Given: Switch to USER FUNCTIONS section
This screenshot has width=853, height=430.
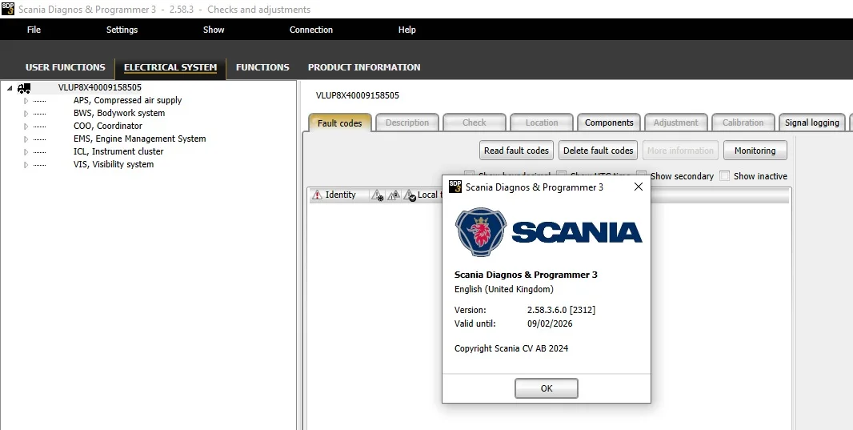Looking at the screenshot, I should coord(66,67).
